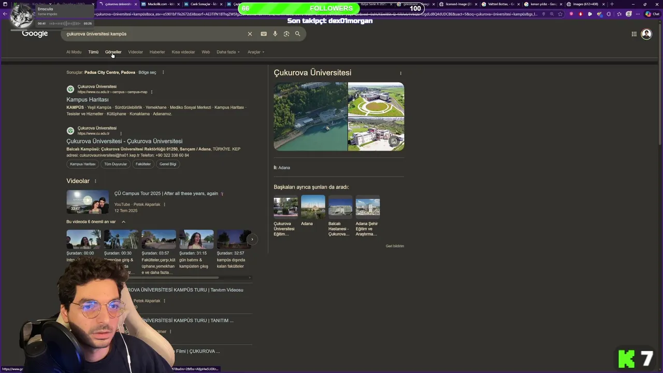Submit search with the magnifier icon

pyautogui.click(x=297, y=34)
